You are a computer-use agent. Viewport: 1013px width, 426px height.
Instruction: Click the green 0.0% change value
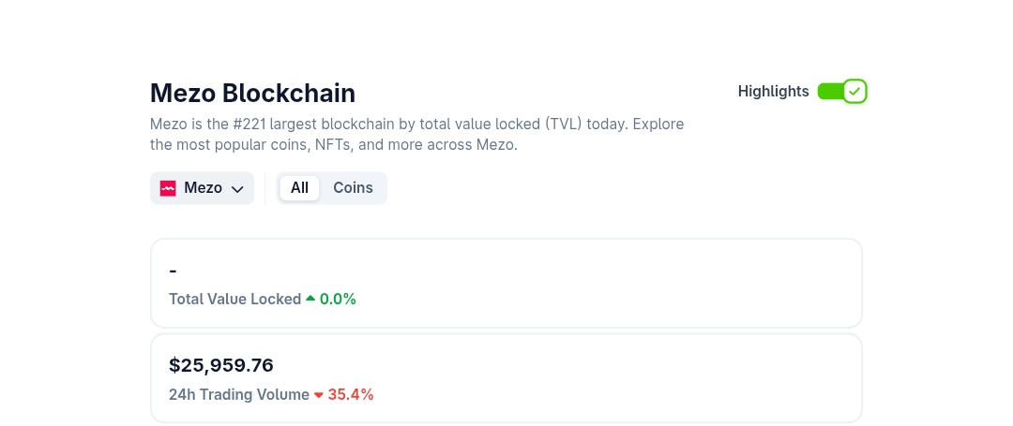338,300
